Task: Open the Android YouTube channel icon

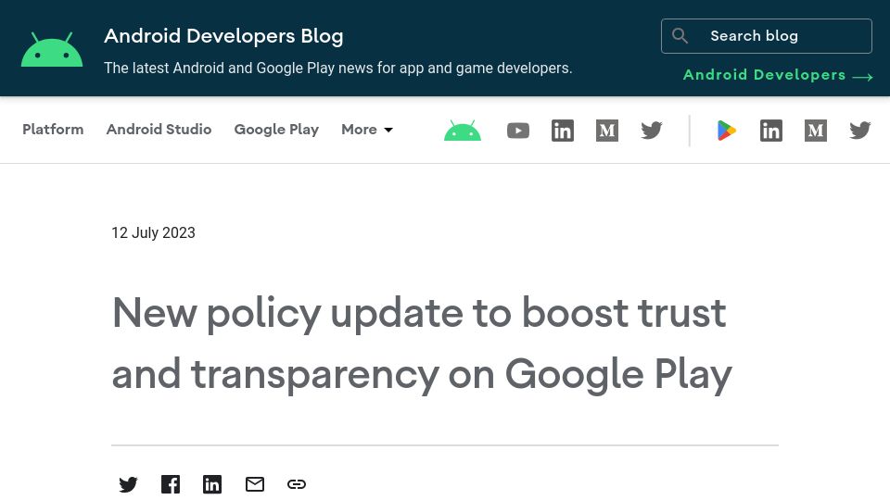Action: (x=518, y=131)
